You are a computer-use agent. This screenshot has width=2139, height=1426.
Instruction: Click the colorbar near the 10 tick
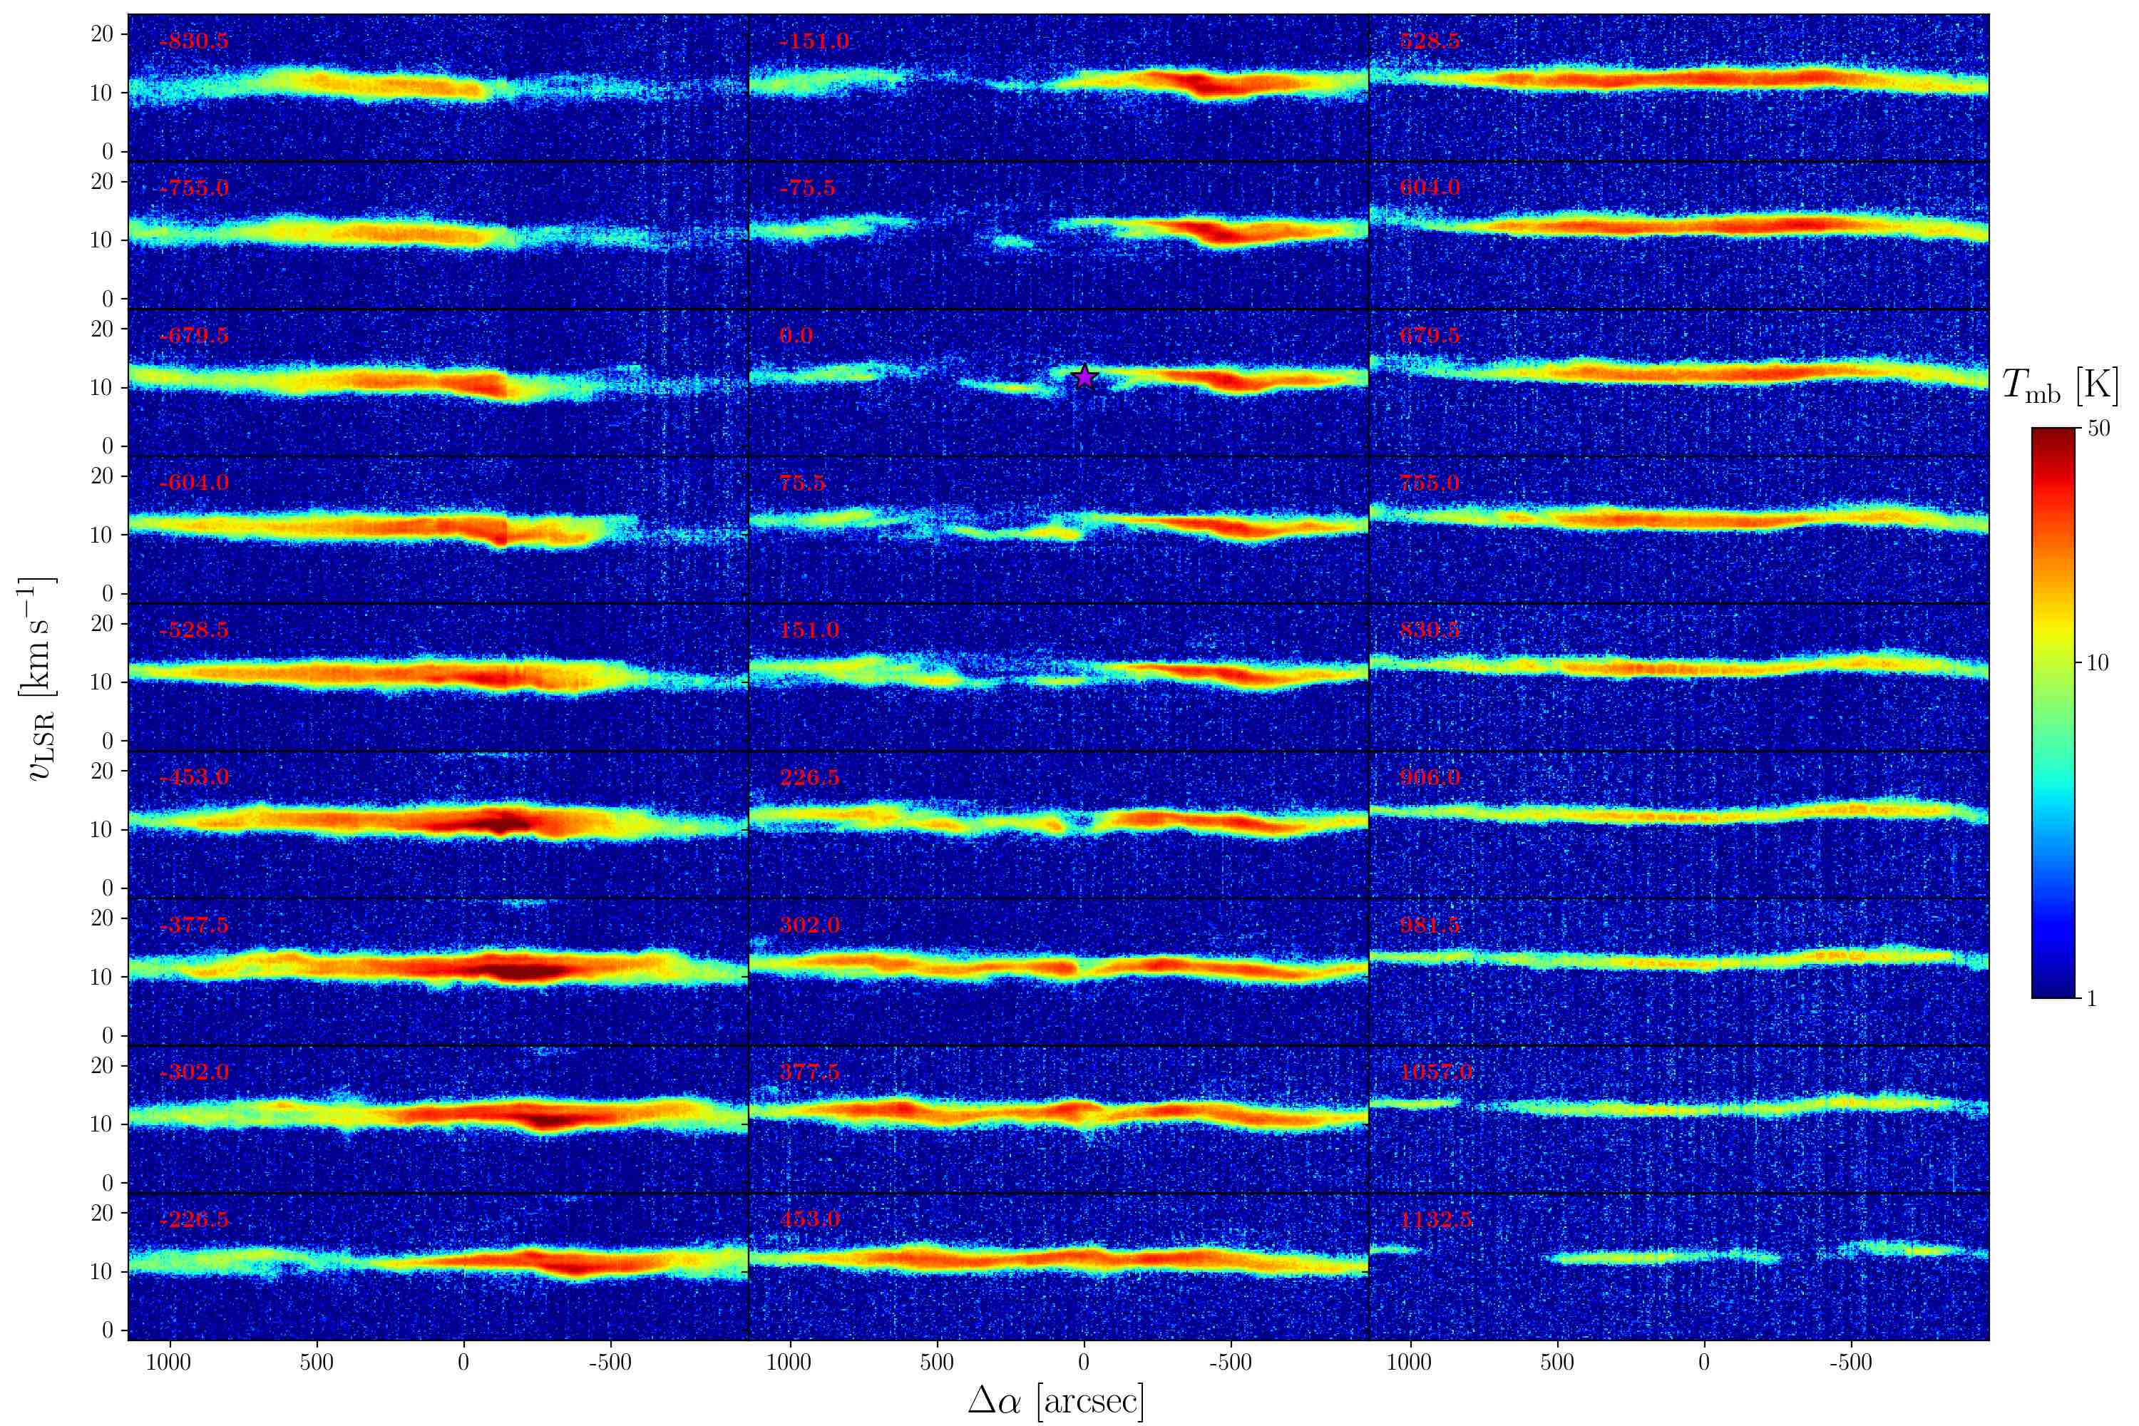tap(2053, 664)
